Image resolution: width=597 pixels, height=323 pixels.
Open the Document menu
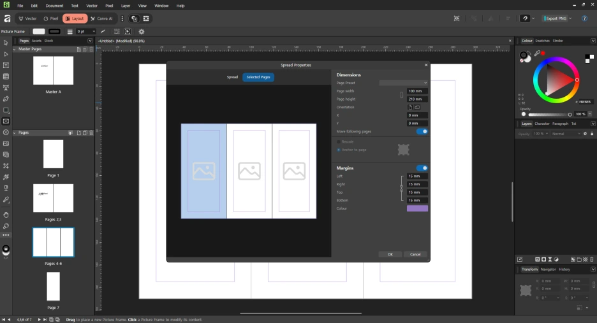tap(54, 6)
